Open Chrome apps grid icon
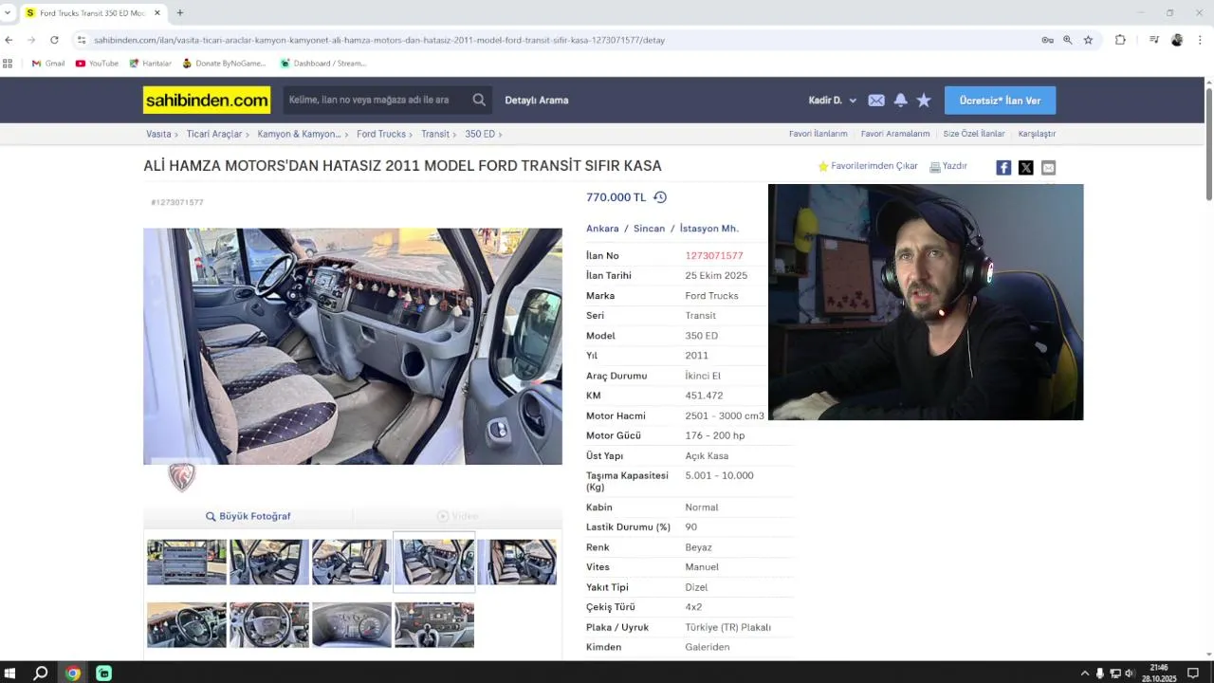The width and height of the screenshot is (1214, 683). click(x=8, y=64)
